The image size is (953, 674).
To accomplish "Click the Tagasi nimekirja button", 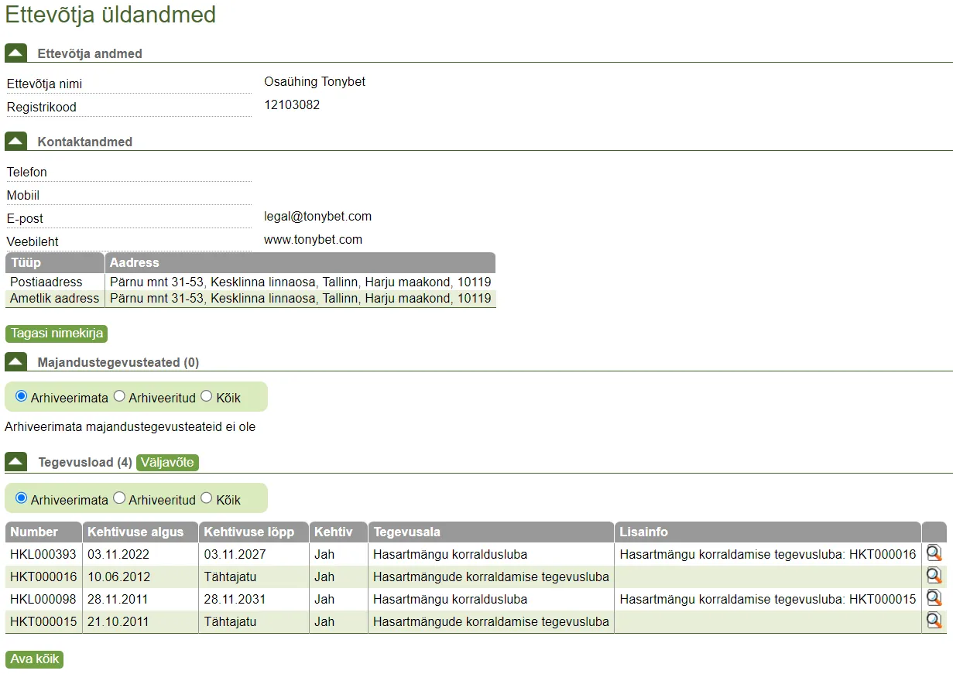I will pyautogui.click(x=57, y=334).
